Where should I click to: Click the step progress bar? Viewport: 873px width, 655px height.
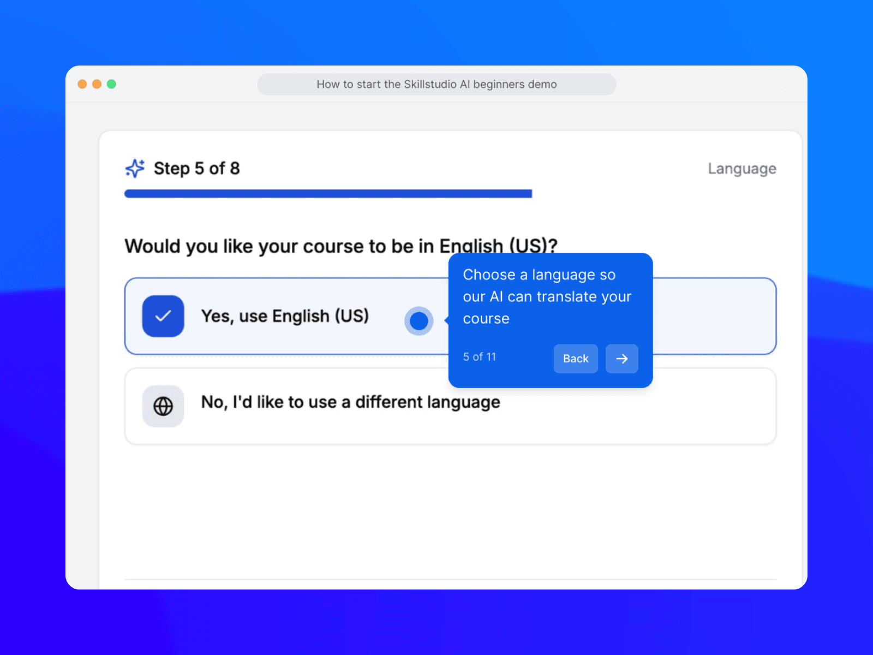(328, 194)
